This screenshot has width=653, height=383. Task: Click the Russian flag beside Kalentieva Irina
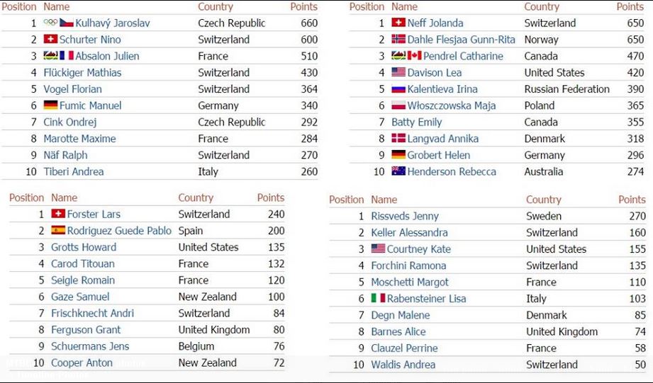point(398,89)
